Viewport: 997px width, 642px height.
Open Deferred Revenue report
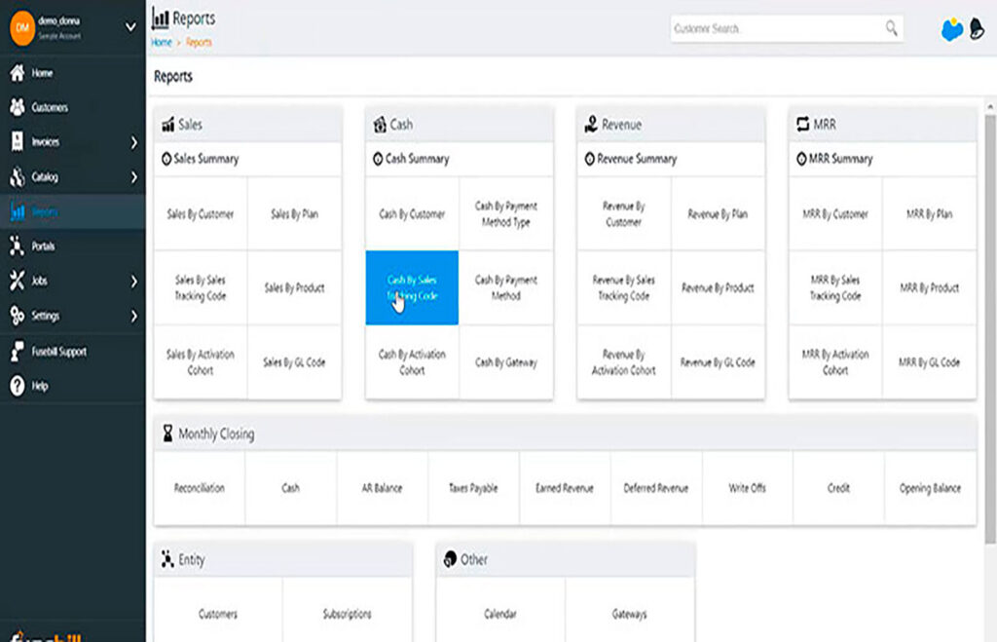click(656, 488)
